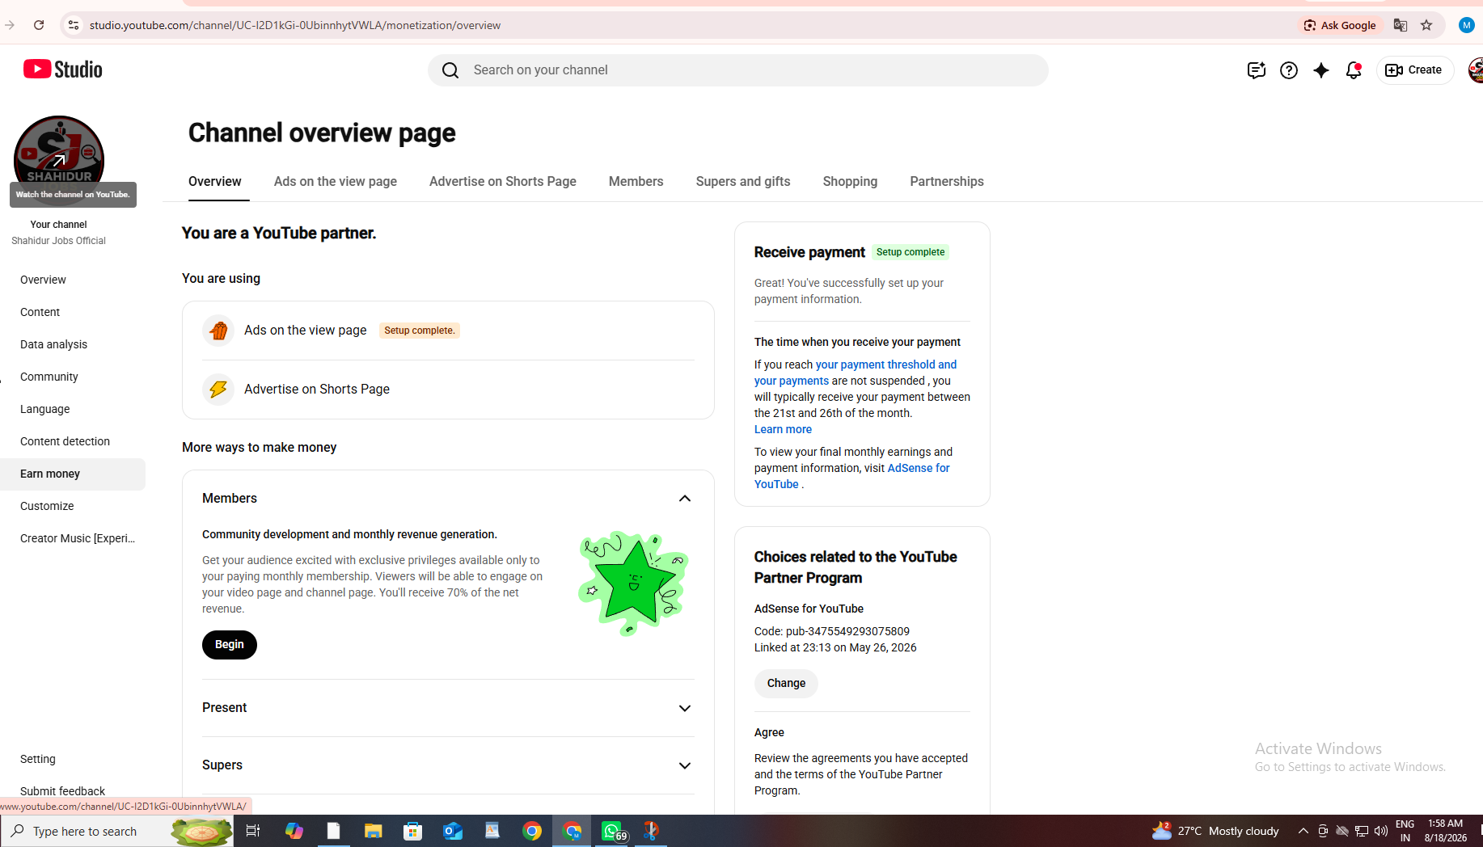Click the volume icon in system tray

[1381, 831]
